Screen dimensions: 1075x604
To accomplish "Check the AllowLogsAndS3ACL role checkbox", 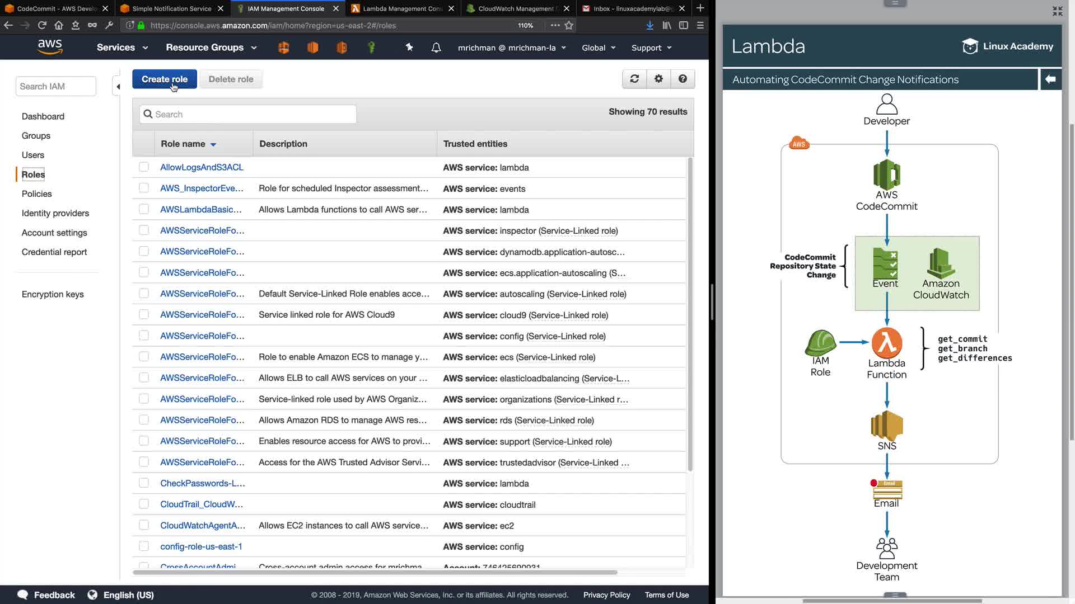I will (x=144, y=167).
